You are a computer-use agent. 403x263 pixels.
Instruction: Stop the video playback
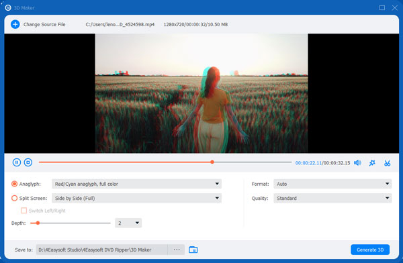click(28, 162)
